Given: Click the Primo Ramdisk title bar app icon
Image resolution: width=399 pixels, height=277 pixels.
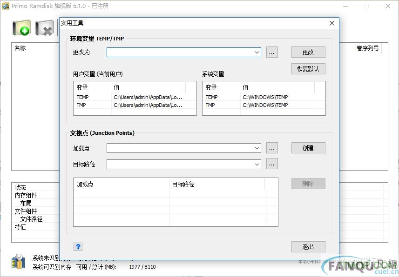Looking at the screenshot, I should click(5, 6).
